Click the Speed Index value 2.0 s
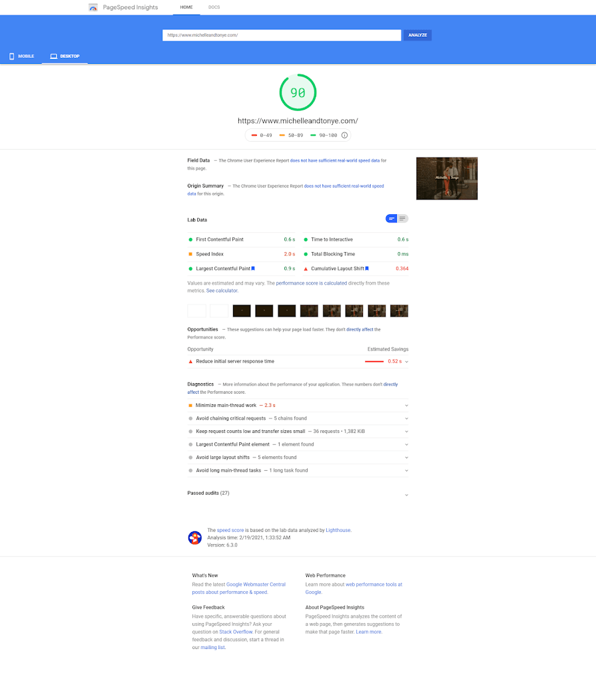Viewport: 596px width, 681px height. click(289, 254)
